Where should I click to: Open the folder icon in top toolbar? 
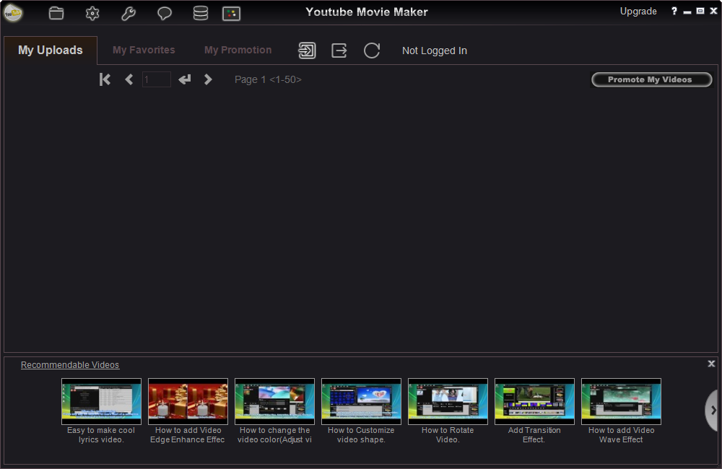pyautogui.click(x=56, y=13)
